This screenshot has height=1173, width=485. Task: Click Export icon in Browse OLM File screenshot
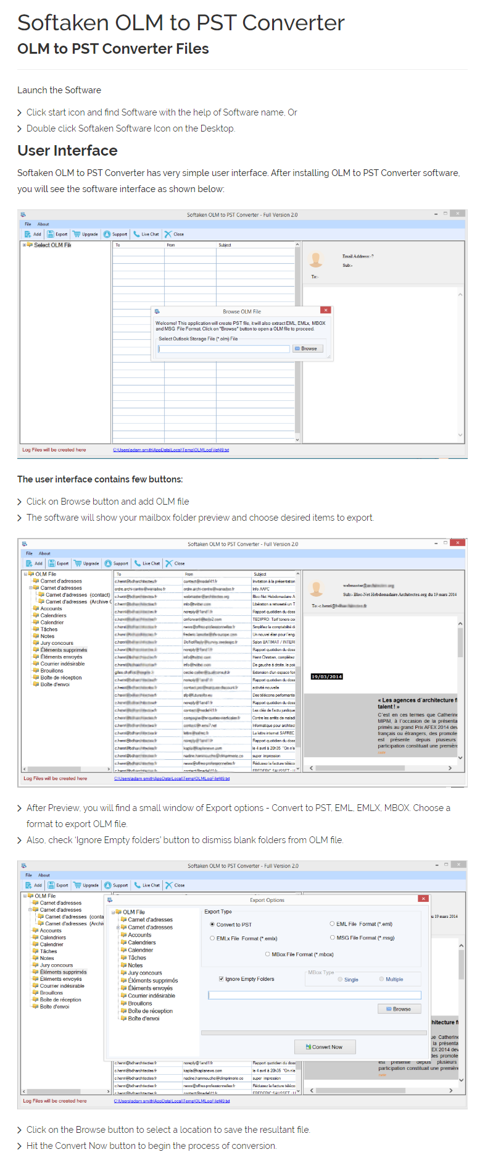tap(51, 234)
